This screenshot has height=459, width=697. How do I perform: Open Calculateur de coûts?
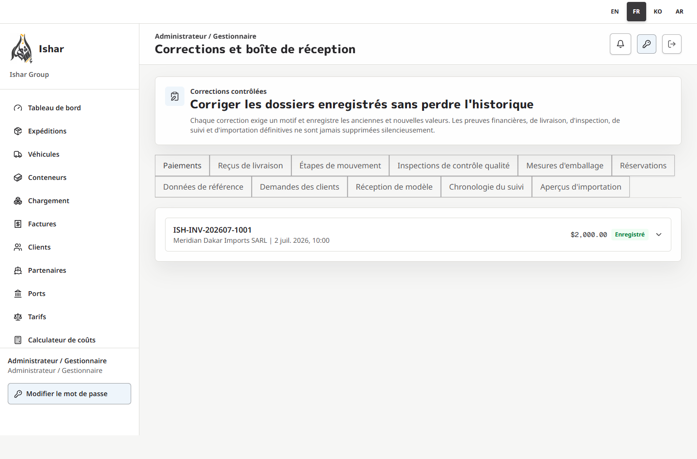pyautogui.click(x=69, y=340)
